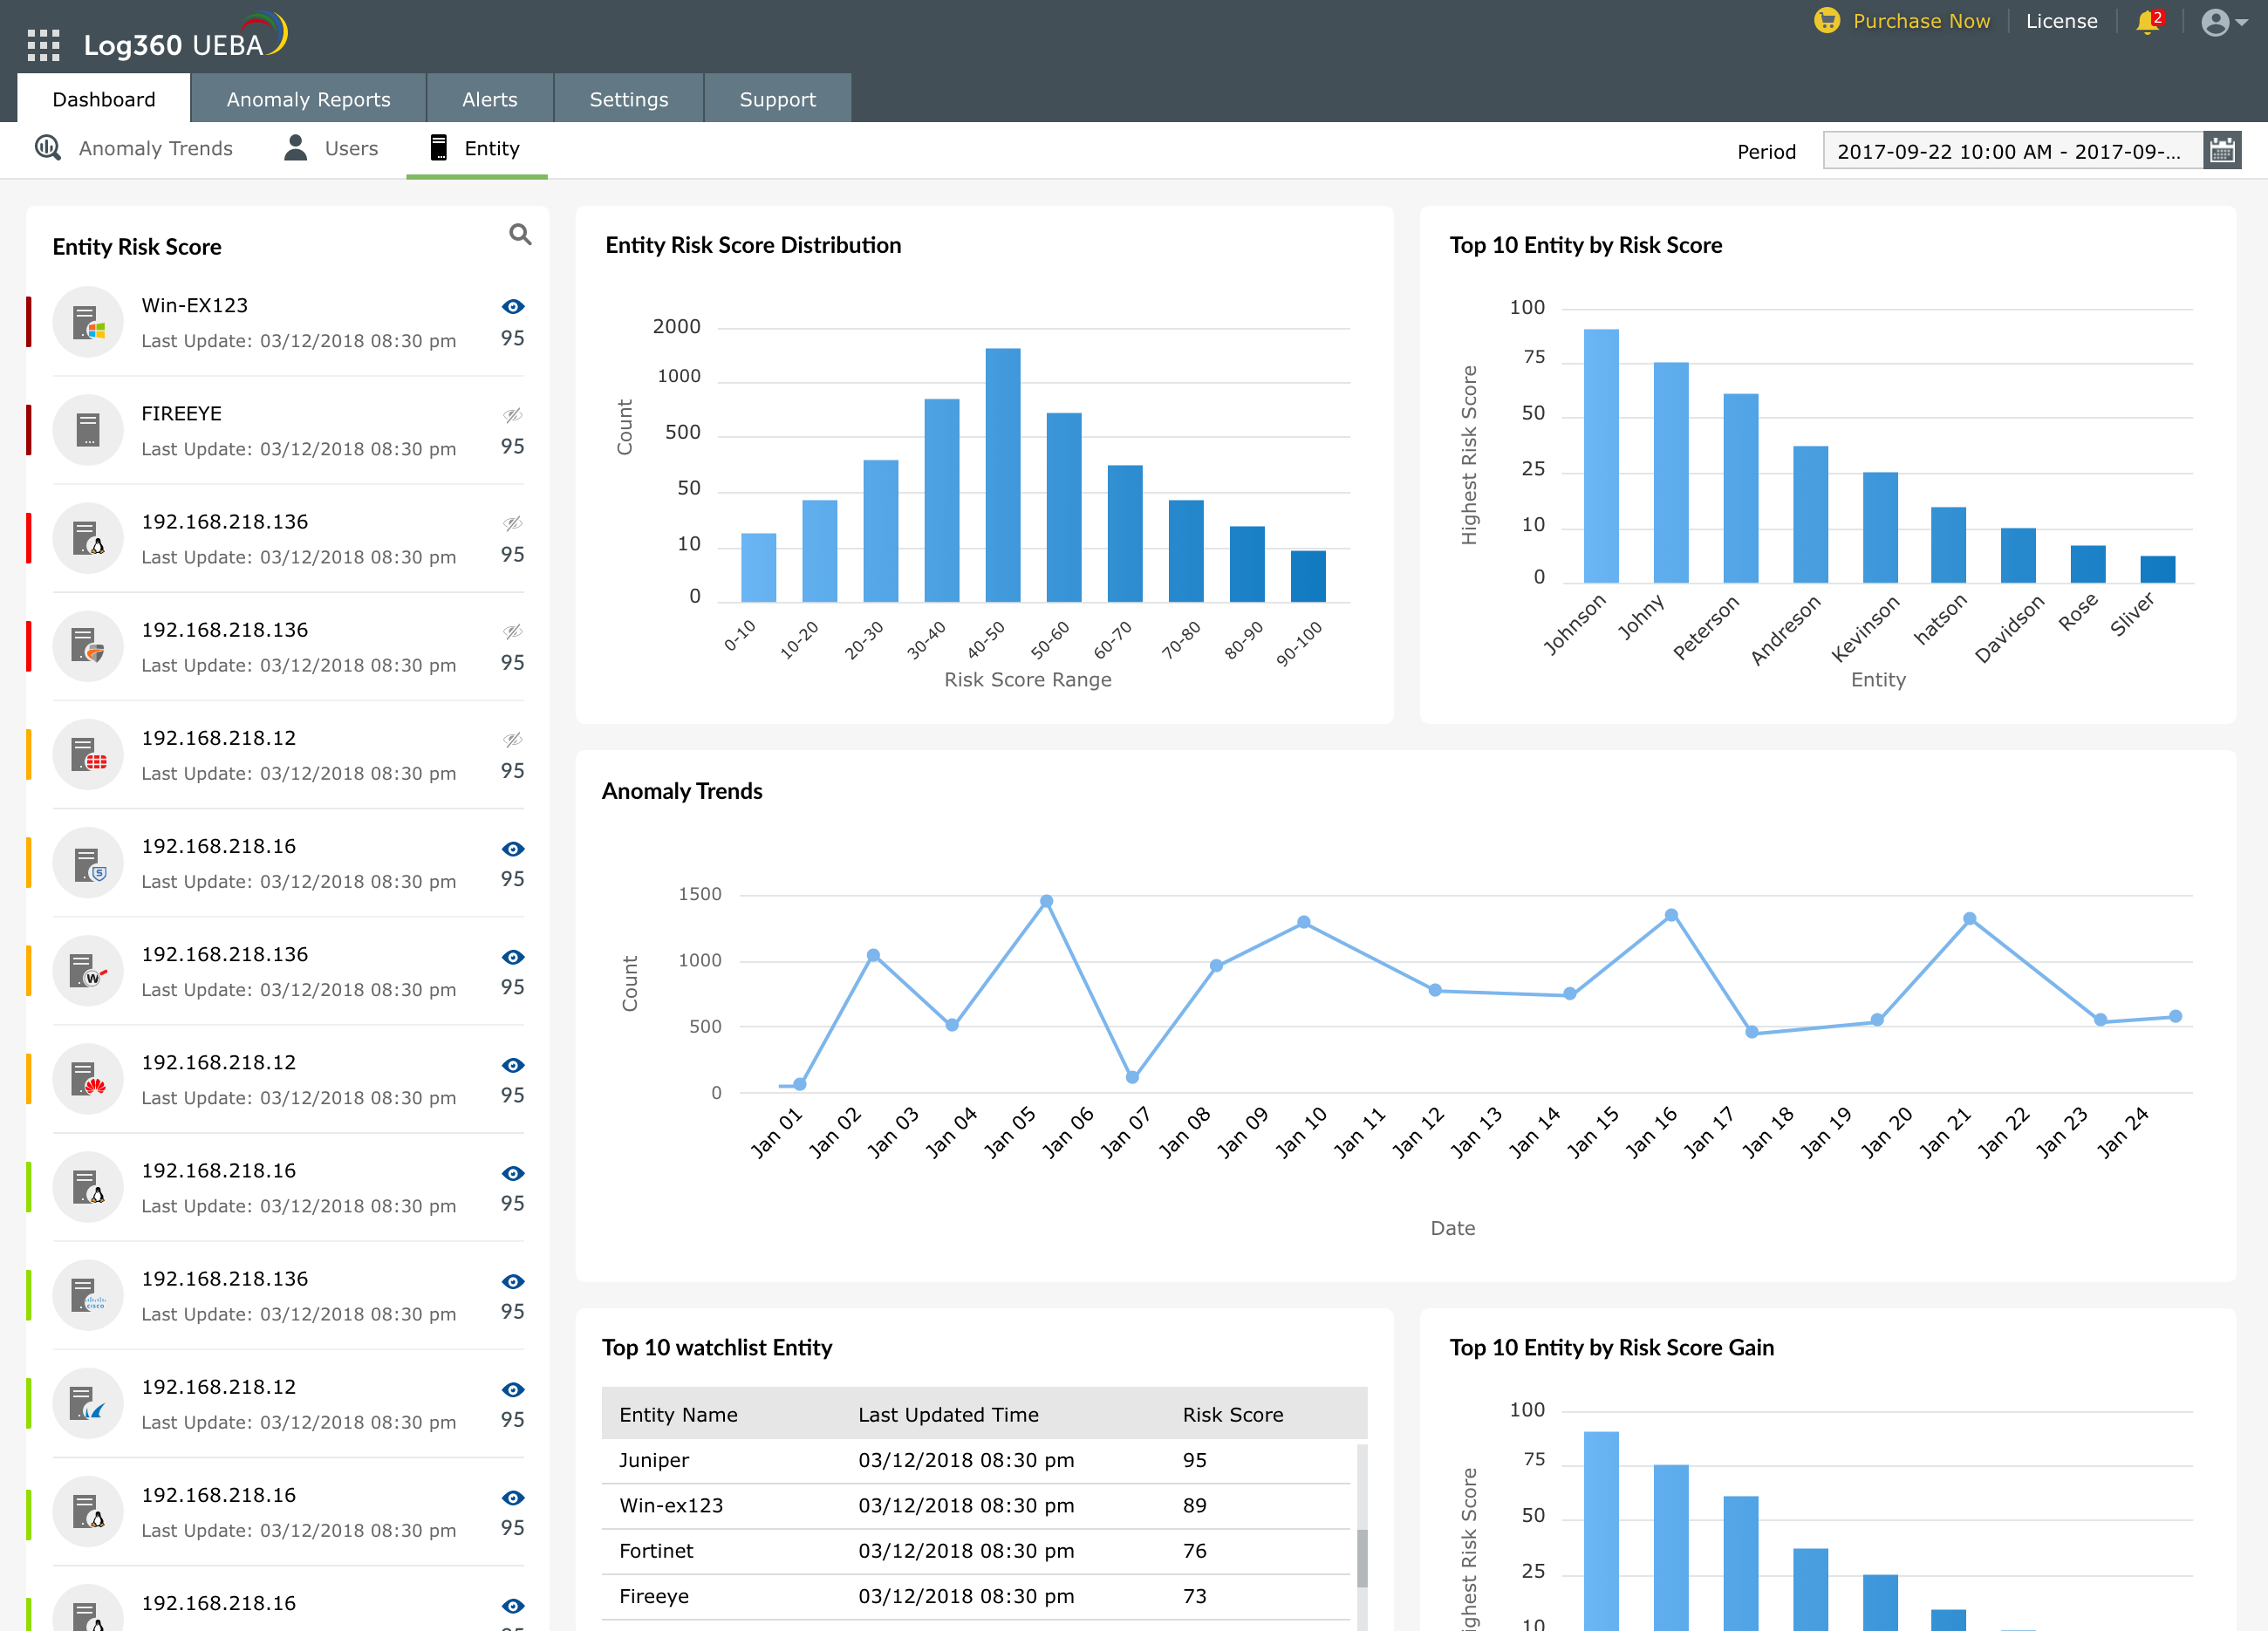Click the Anomaly Trends magnifier icon
Image resolution: width=2268 pixels, height=1631 pixels.
click(x=48, y=148)
